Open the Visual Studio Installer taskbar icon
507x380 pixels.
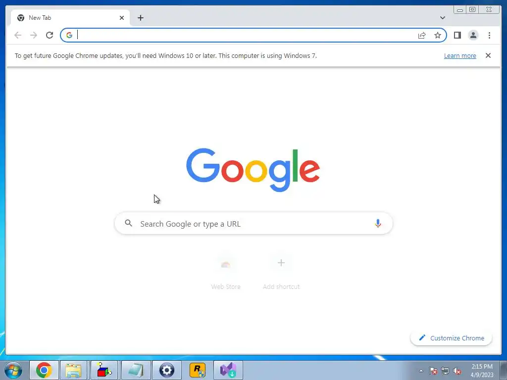(x=228, y=370)
